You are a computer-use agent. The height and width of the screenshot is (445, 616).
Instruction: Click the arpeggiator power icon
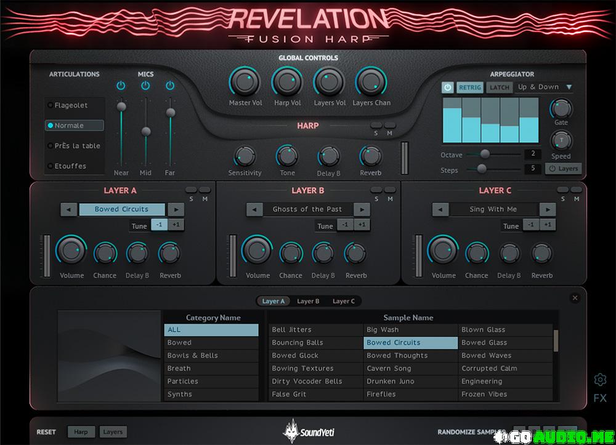[x=447, y=87]
